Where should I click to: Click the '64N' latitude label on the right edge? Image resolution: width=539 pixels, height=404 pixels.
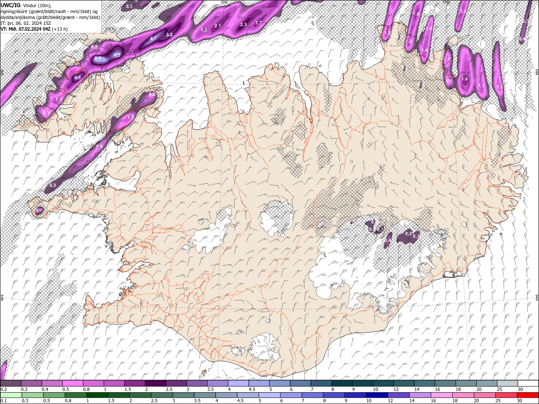click(537, 298)
